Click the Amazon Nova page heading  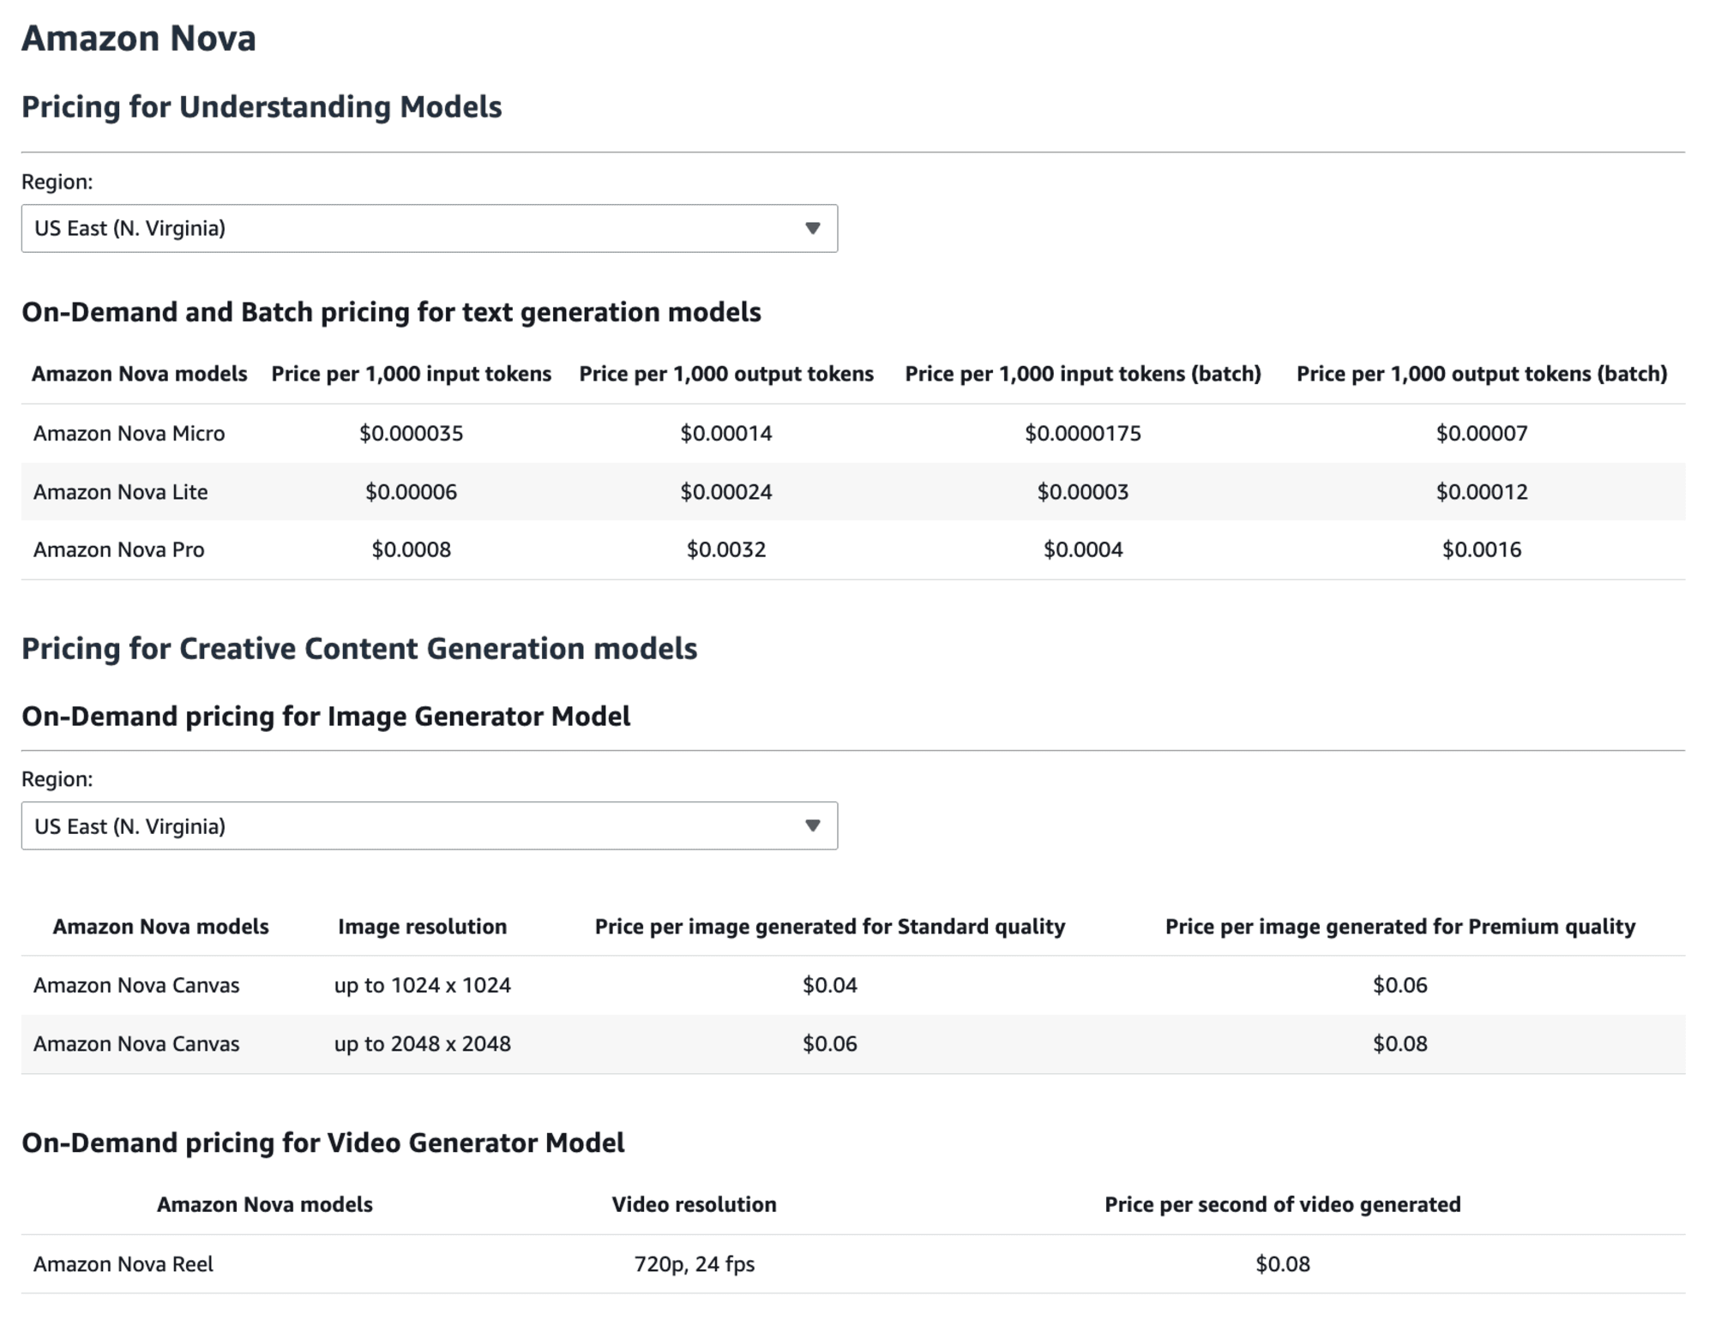138,39
